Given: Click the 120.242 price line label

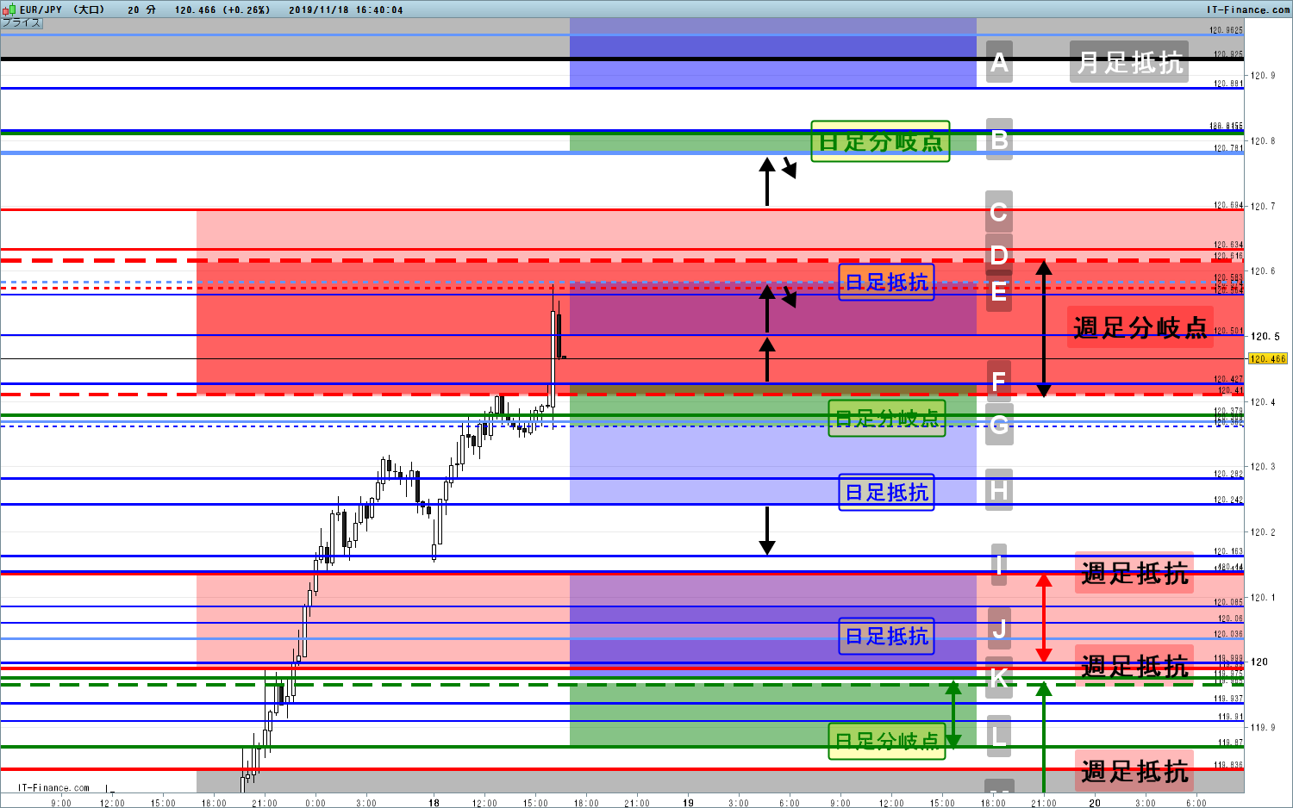Looking at the screenshot, I should coord(1228,500).
